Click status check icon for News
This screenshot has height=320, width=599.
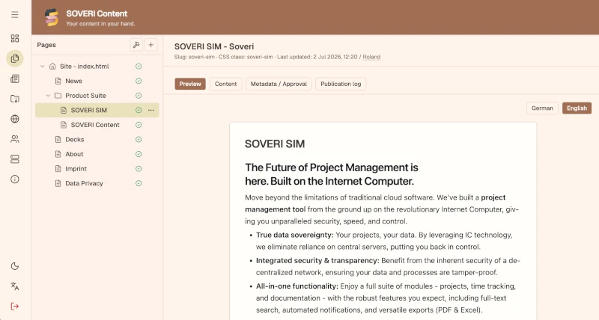[x=139, y=81]
